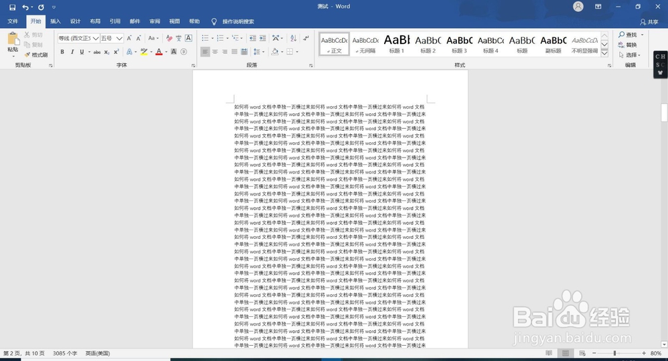Open the borders dropdown

click(x=297, y=52)
